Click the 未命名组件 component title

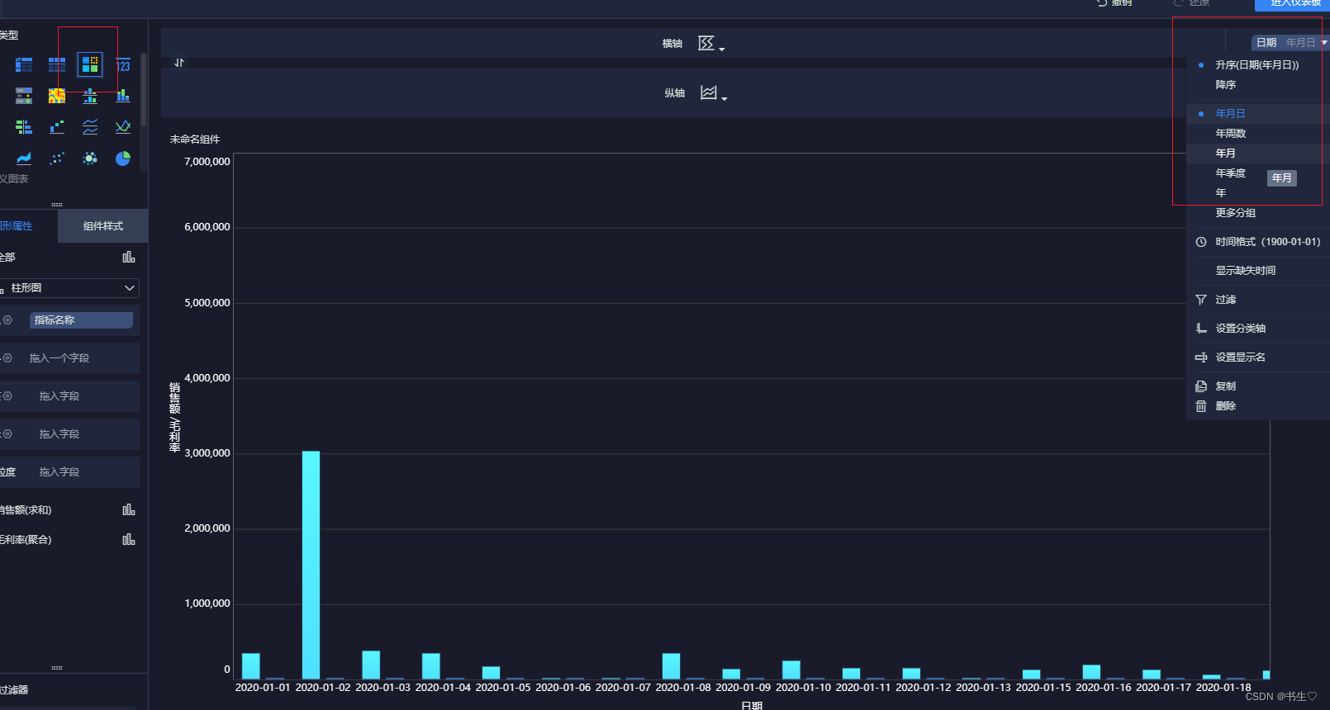[195, 140]
